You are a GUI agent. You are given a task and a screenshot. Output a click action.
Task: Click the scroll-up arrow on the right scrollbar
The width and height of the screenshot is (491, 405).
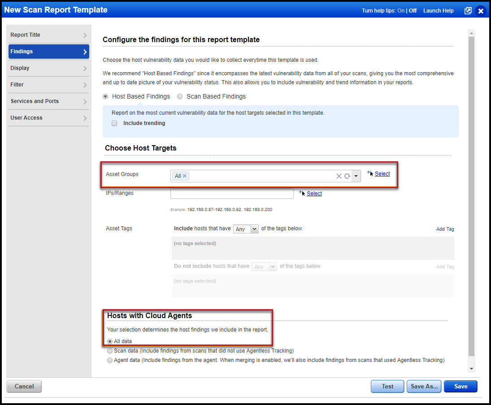tap(471, 32)
